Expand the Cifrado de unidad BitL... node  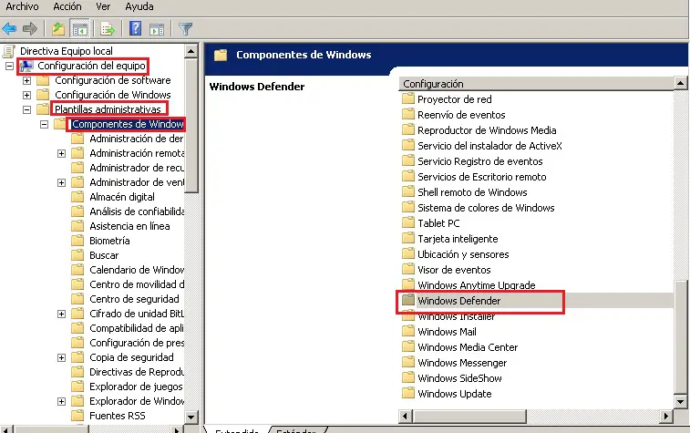point(62,314)
